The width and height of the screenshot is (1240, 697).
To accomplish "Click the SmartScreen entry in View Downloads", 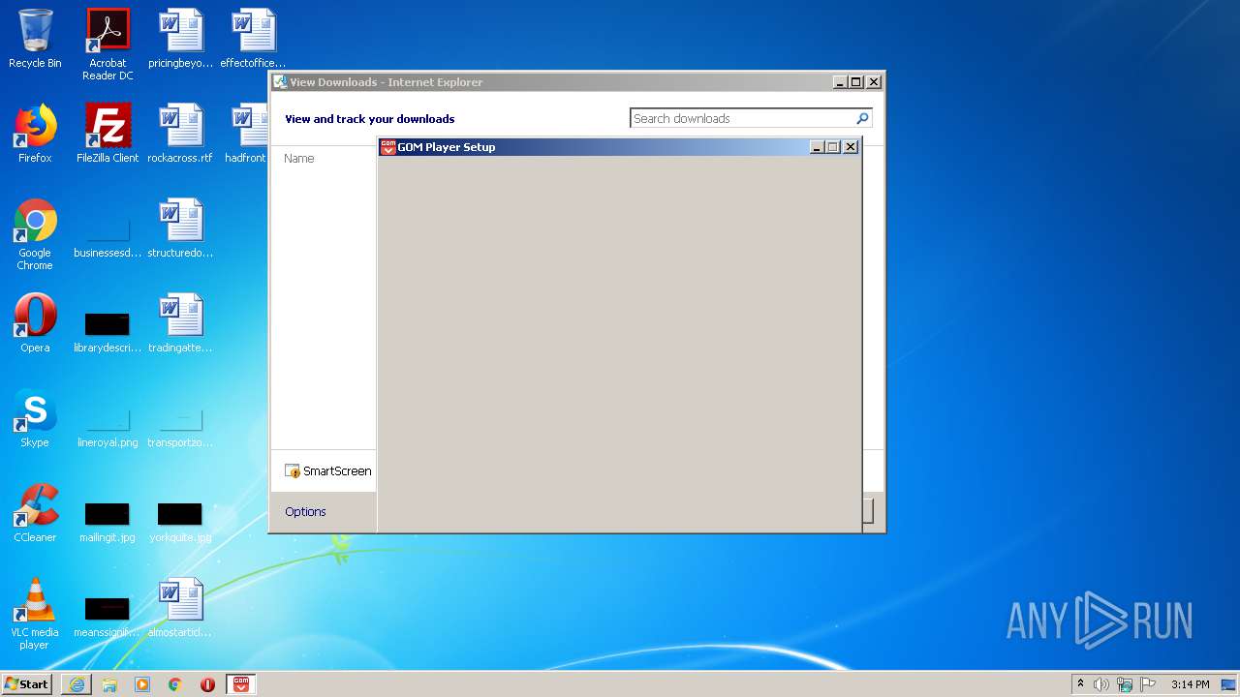I will pos(328,471).
